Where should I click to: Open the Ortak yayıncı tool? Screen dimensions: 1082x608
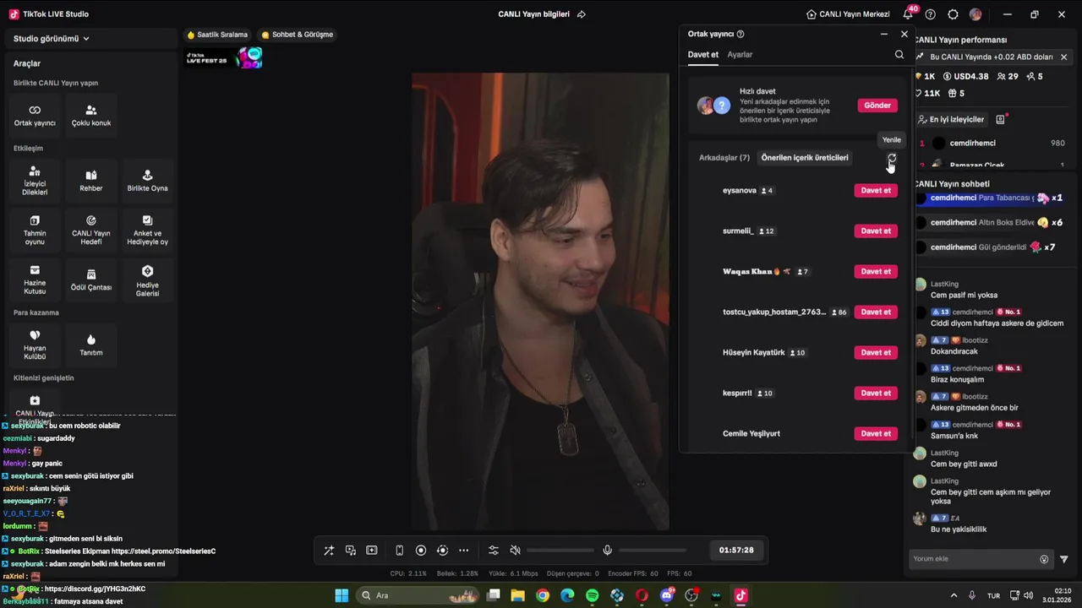point(35,116)
